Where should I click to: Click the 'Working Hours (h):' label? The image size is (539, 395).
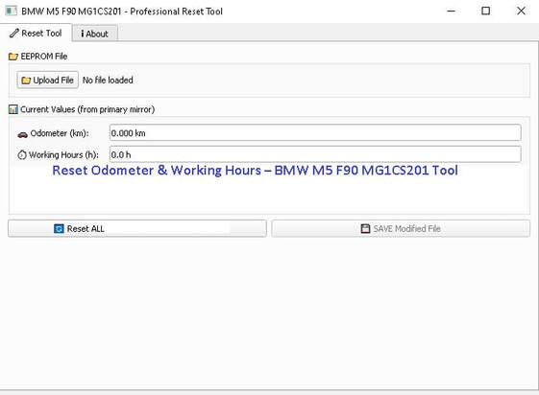click(x=63, y=155)
